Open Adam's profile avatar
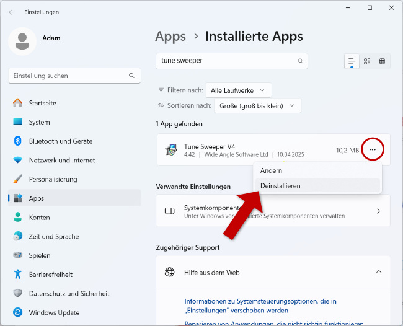 tap(22, 41)
